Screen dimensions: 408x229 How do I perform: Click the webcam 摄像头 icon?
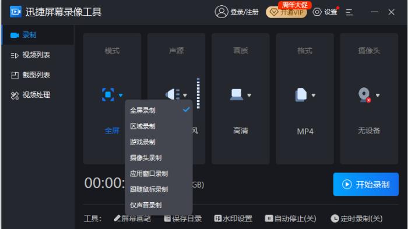click(364, 95)
